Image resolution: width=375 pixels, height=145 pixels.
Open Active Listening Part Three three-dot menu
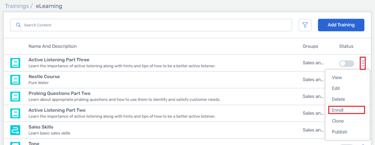pos(363,63)
